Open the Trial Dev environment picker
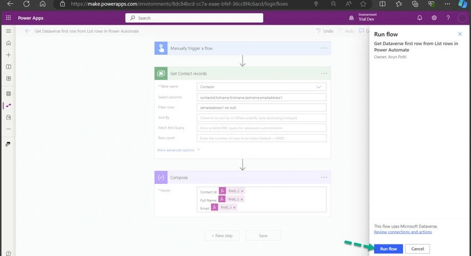The height and width of the screenshot is (256, 471). [x=364, y=17]
